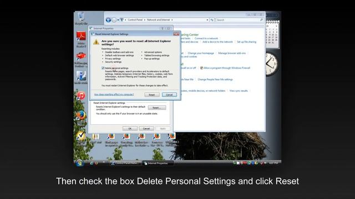Check the Delete personal settings box

click(103, 68)
